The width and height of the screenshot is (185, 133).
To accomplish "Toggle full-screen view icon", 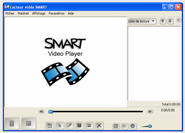I will click(116, 126).
